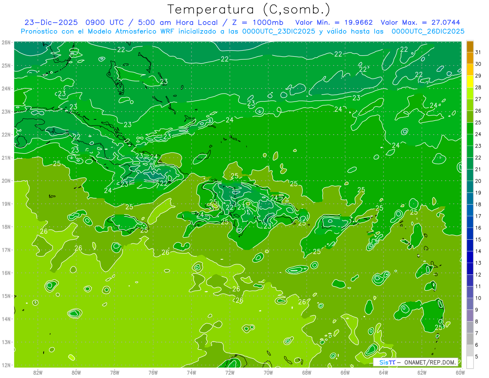Click the yellow swatch between 28 and 29
This screenshot has width=489, height=378.
click(x=470, y=81)
